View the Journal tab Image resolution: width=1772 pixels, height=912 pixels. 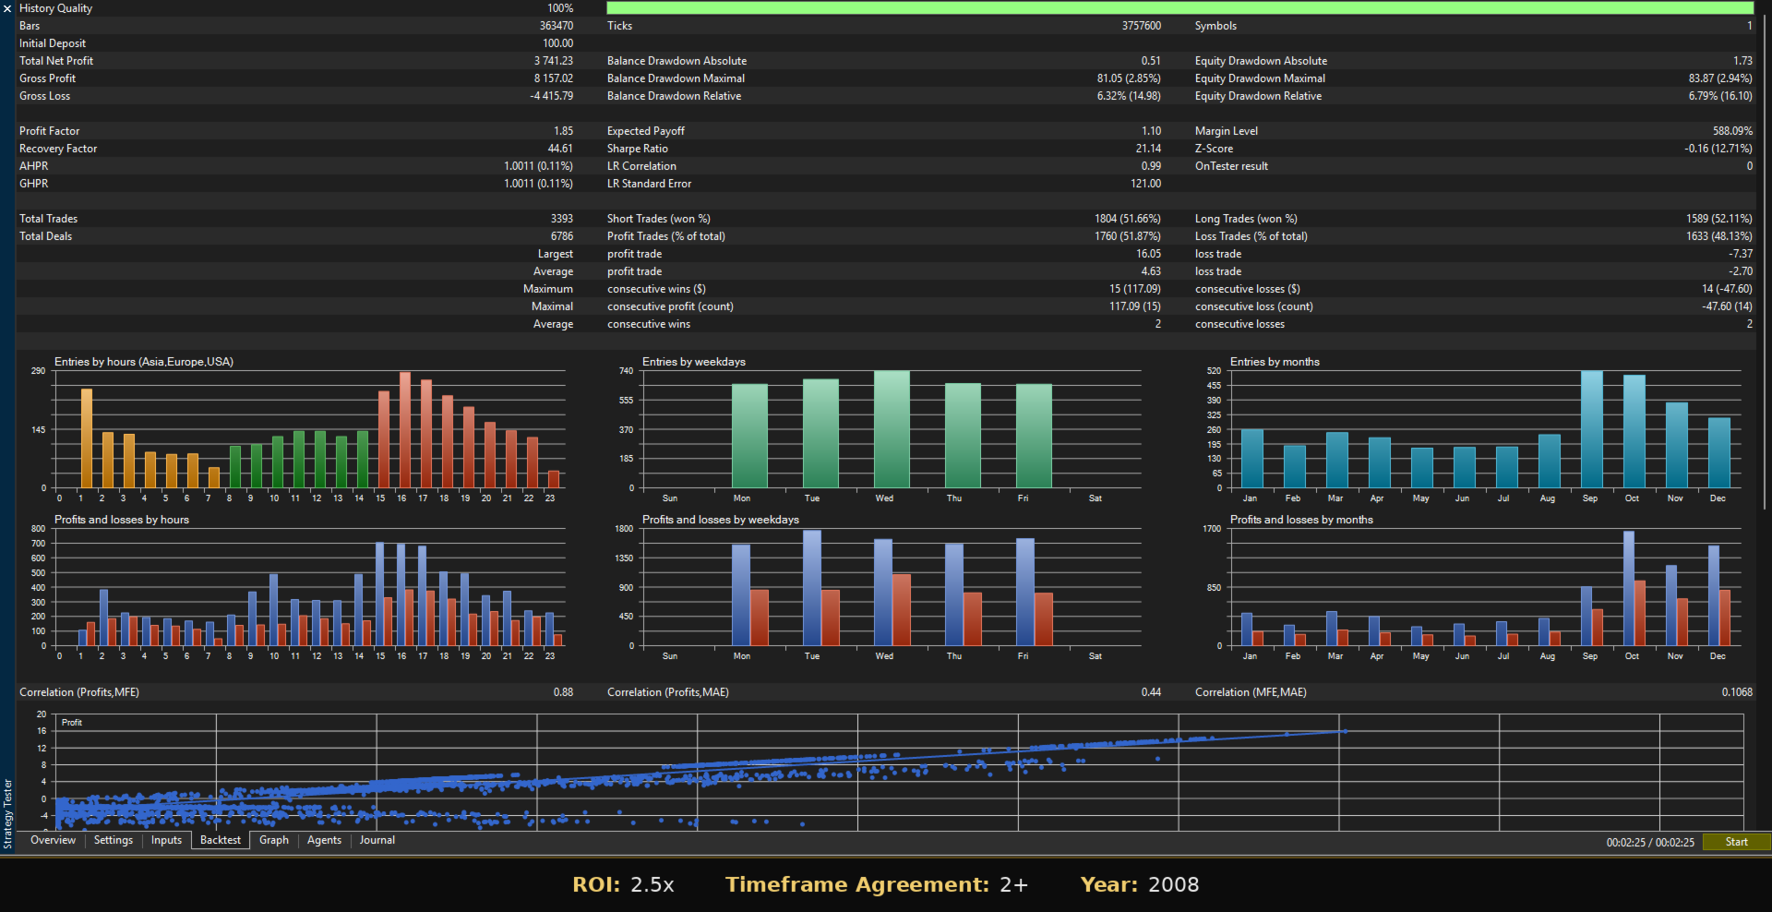pyautogui.click(x=377, y=840)
